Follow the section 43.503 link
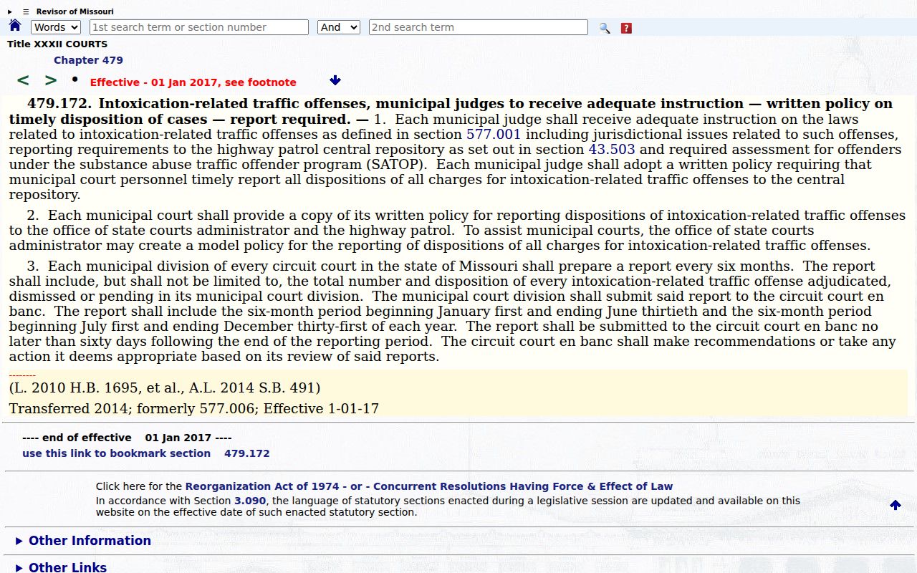The width and height of the screenshot is (917, 573). pyautogui.click(x=612, y=149)
